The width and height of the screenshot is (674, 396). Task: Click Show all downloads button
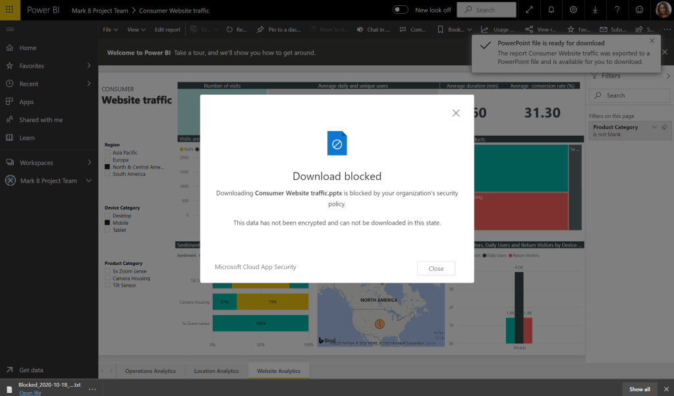639,389
